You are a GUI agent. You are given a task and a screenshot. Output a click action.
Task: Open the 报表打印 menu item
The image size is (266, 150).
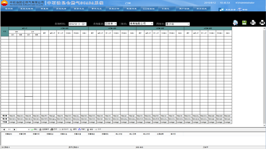tap(114, 9)
